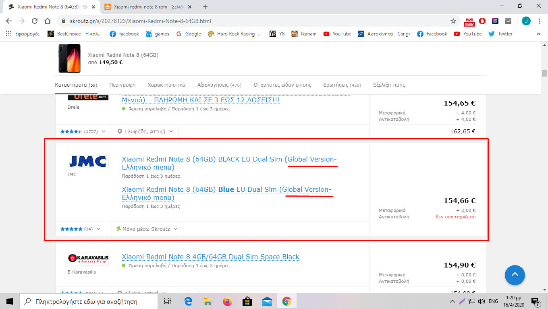Open the Chrome three-dot menu
This screenshot has height=309, width=548.
539,21
